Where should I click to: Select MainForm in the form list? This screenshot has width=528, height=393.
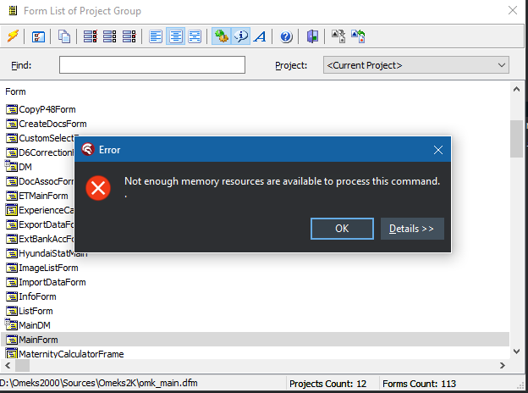(38, 340)
